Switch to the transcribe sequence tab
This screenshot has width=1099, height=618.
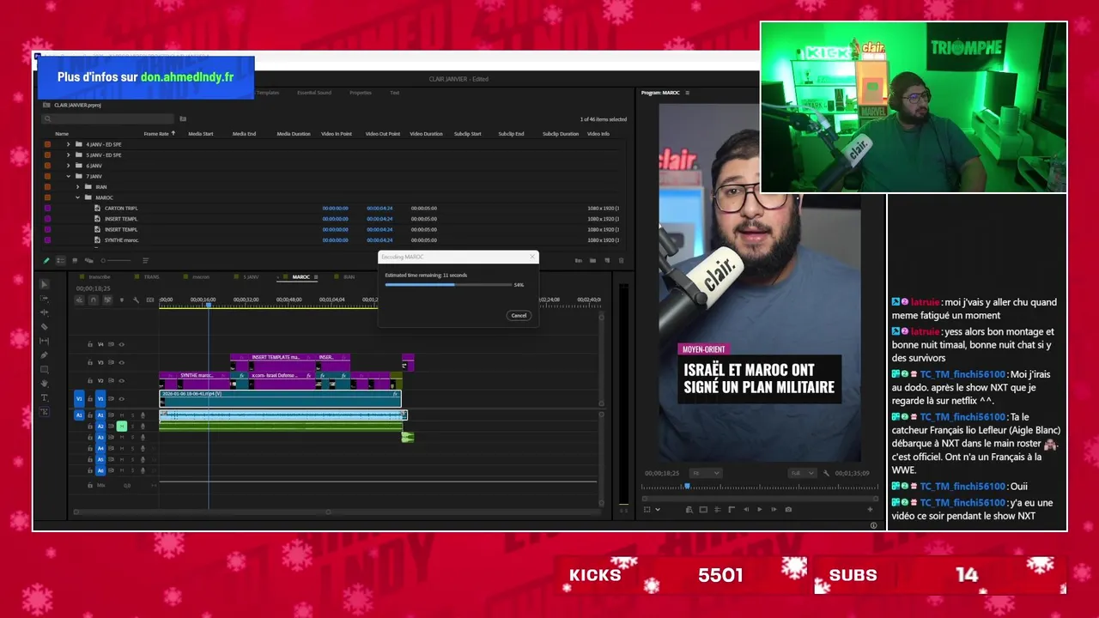pyautogui.click(x=100, y=277)
